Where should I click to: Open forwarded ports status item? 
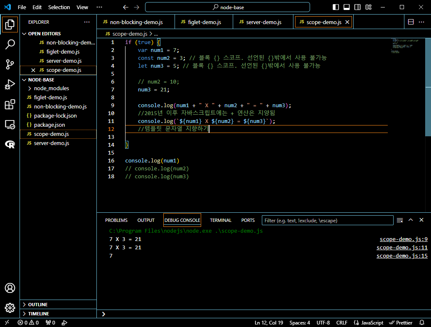50,322
